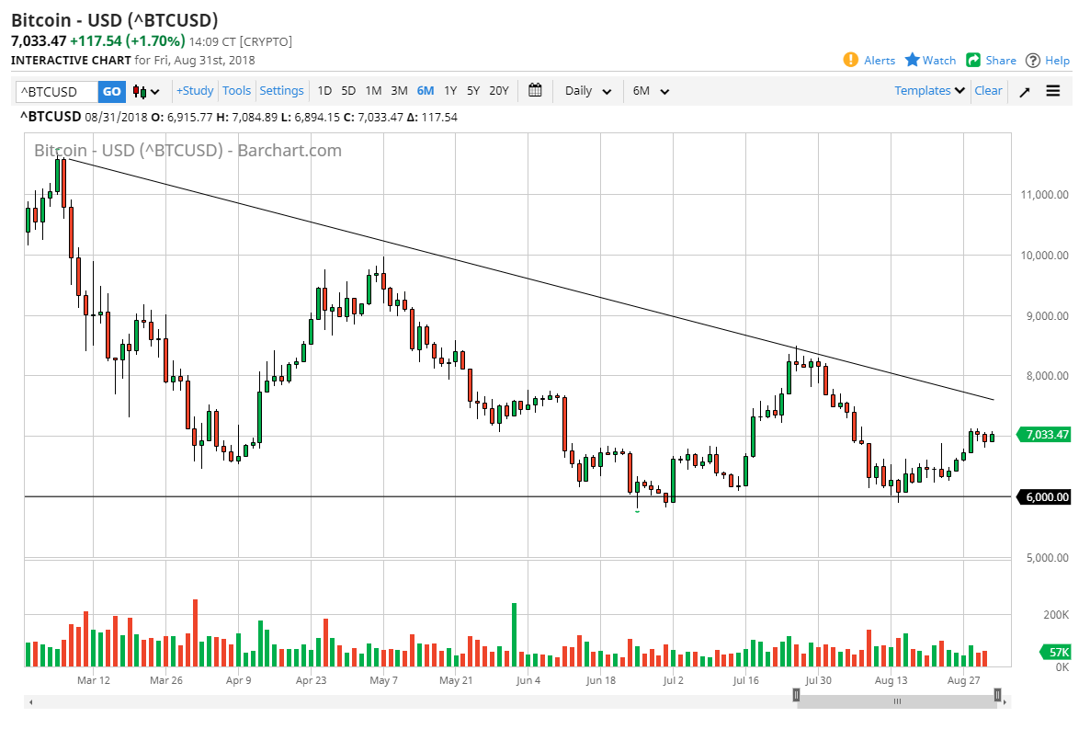1090x740 pixels.
Task: Switch chart to 1Y timeframe
Action: click(x=450, y=91)
